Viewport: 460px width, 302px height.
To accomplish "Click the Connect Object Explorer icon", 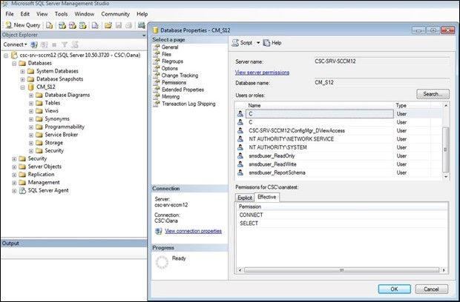I will pyautogui.click(x=34, y=44).
